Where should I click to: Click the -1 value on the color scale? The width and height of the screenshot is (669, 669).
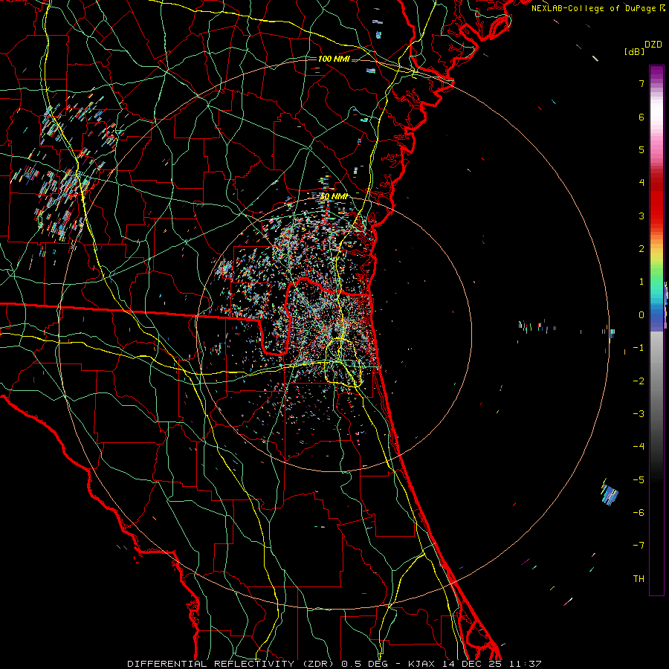point(639,348)
